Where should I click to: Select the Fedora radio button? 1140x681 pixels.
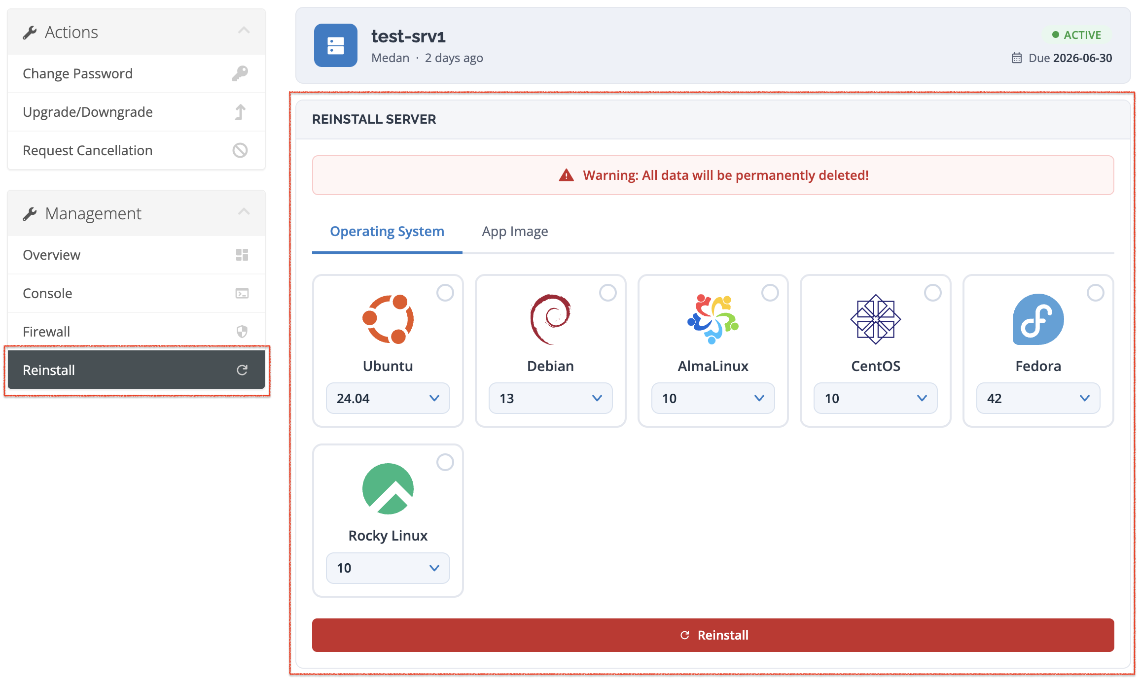1096,293
